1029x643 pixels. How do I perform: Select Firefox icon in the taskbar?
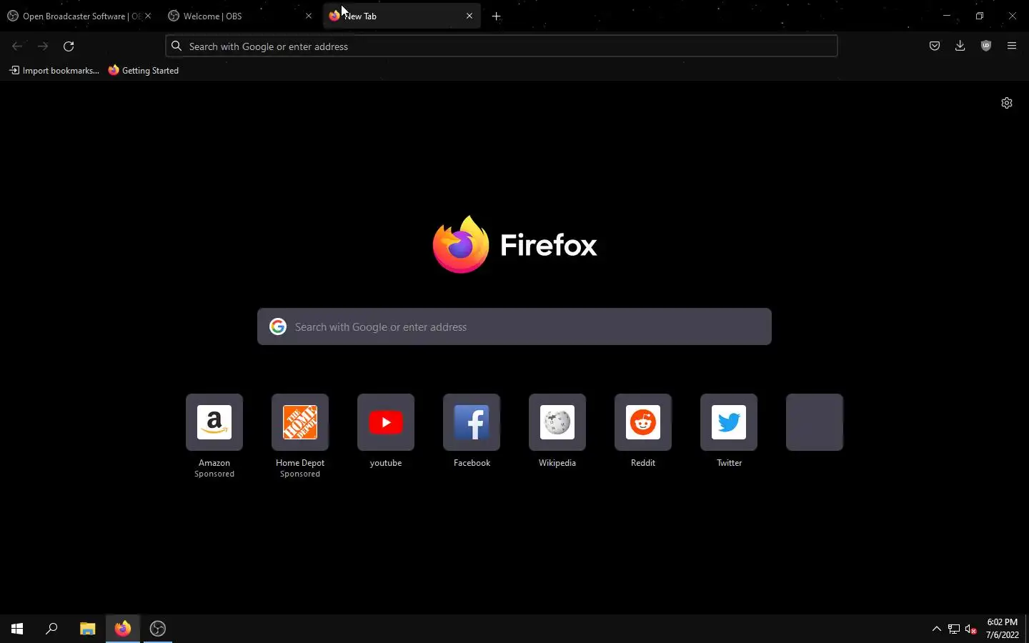[x=123, y=629]
